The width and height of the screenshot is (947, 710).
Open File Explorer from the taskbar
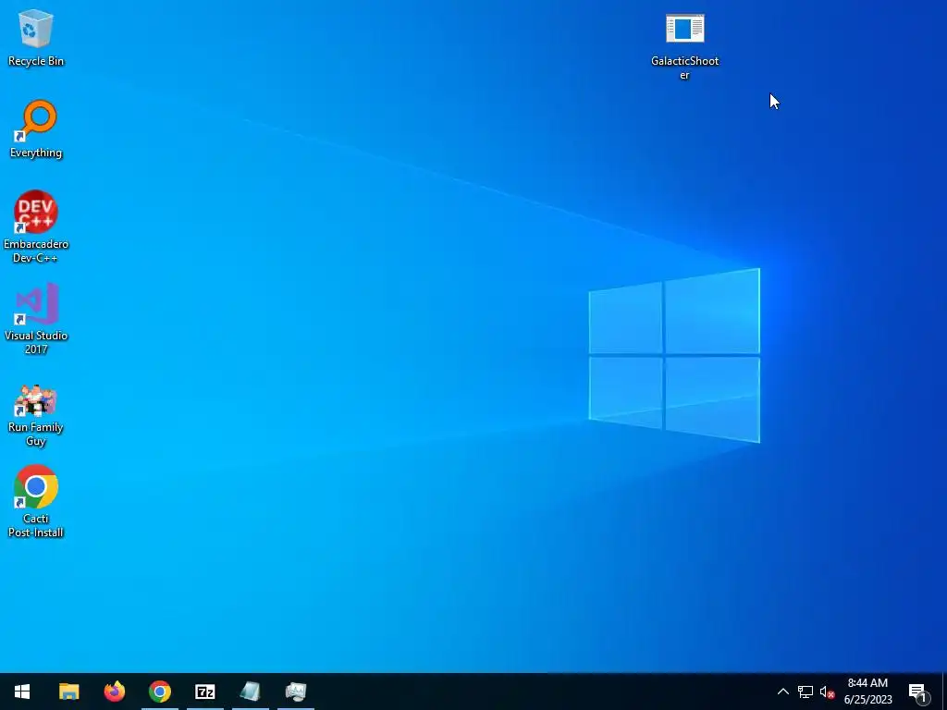click(x=68, y=692)
